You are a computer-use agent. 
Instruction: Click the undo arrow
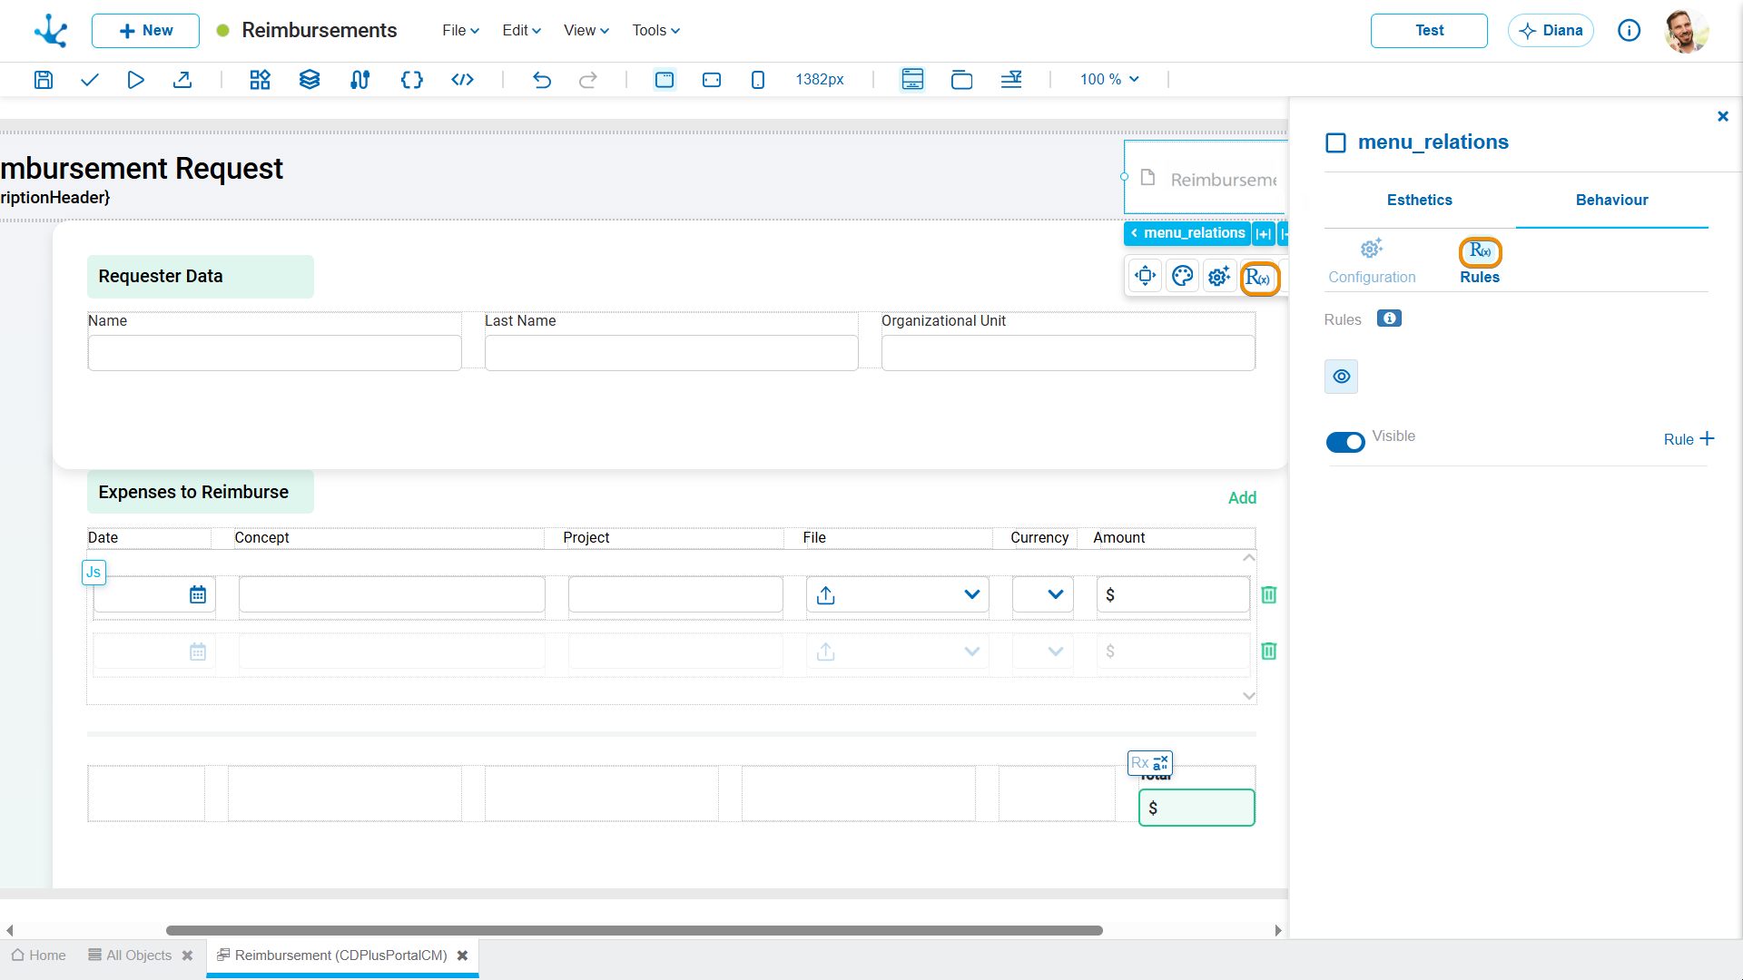coord(542,80)
